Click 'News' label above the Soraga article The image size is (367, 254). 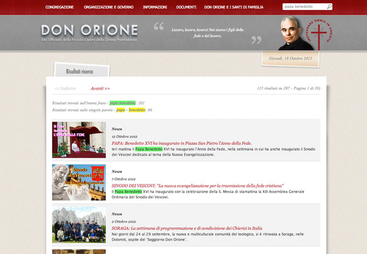click(117, 214)
